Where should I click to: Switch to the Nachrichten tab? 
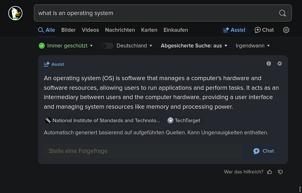[x=120, y=30]
